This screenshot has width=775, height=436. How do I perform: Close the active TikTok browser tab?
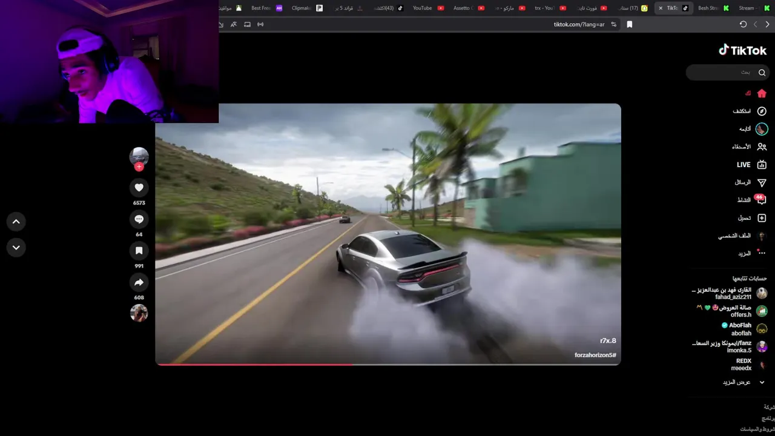click(x=661, y=8)
